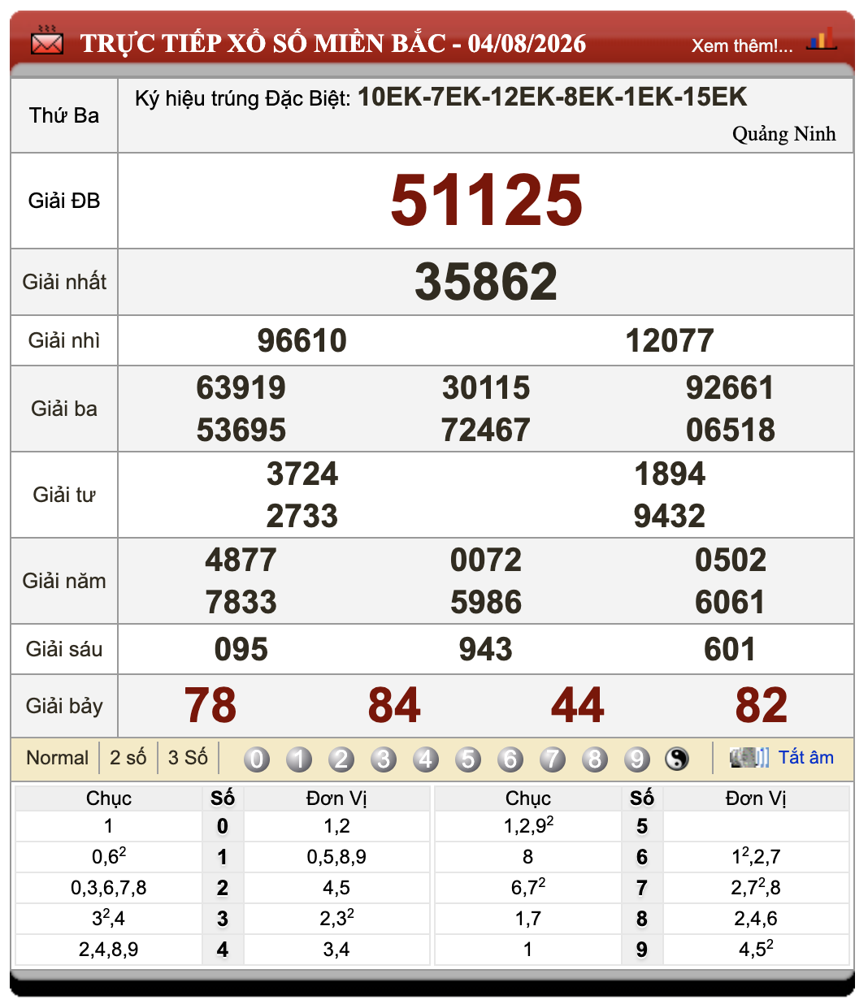
Task: Click the hot envelope icon in header
Action: [46, 40]
